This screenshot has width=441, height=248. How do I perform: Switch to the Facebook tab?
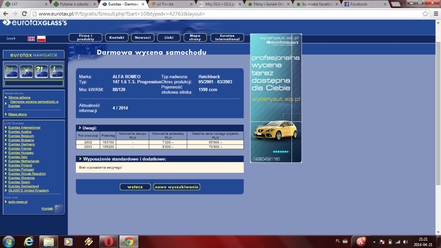tap(365, 4)
